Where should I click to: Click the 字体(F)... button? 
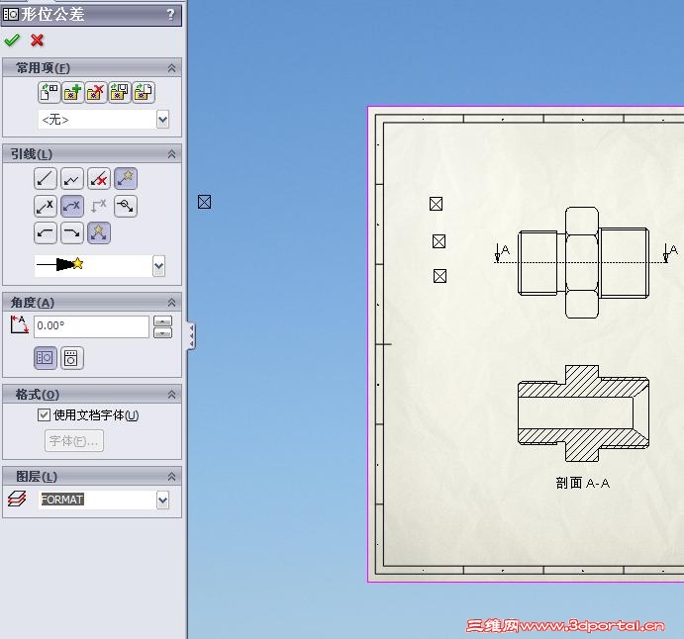coord(74,441)
